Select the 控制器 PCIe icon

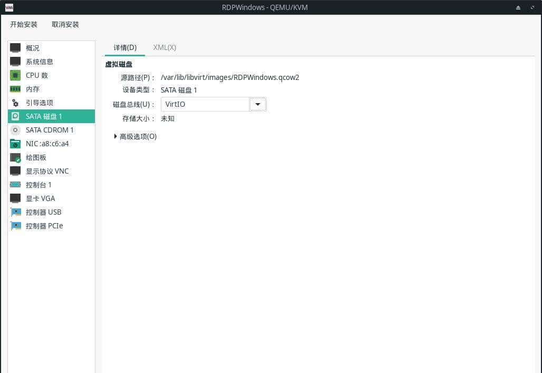point(15,226)
